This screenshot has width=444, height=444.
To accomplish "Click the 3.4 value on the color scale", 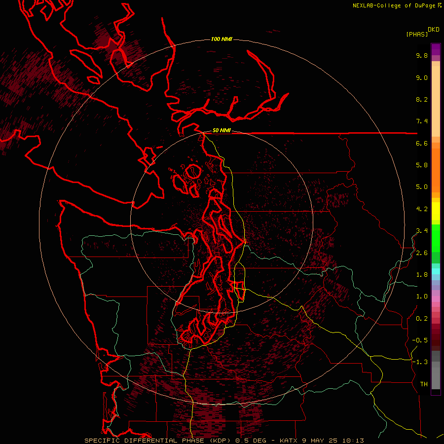I will 422,231.
